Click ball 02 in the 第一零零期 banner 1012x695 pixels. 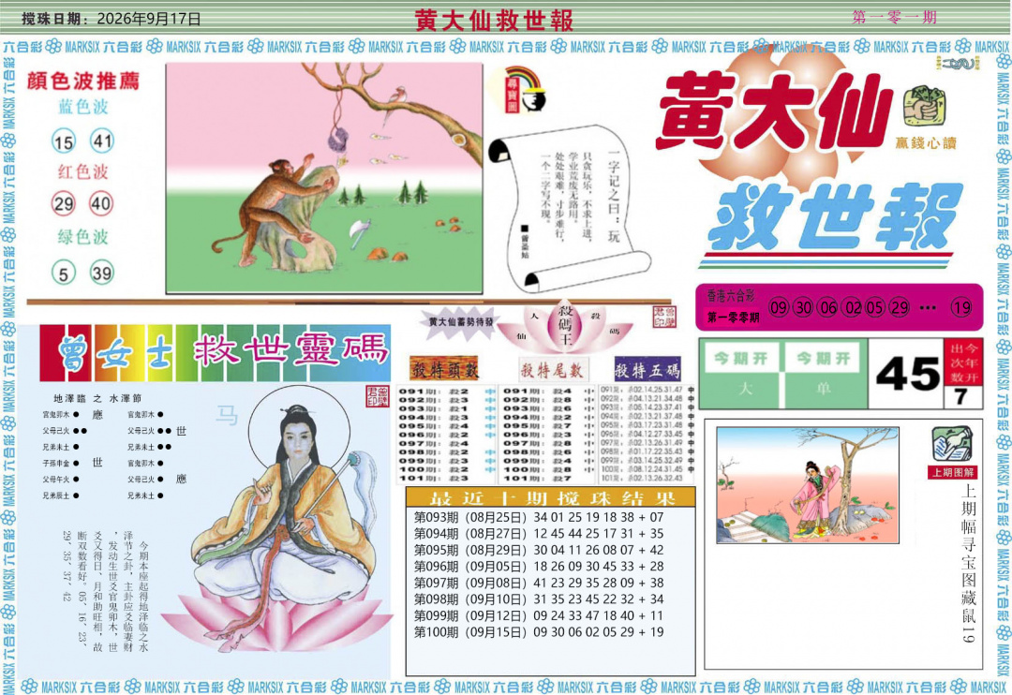click(853, 307)
